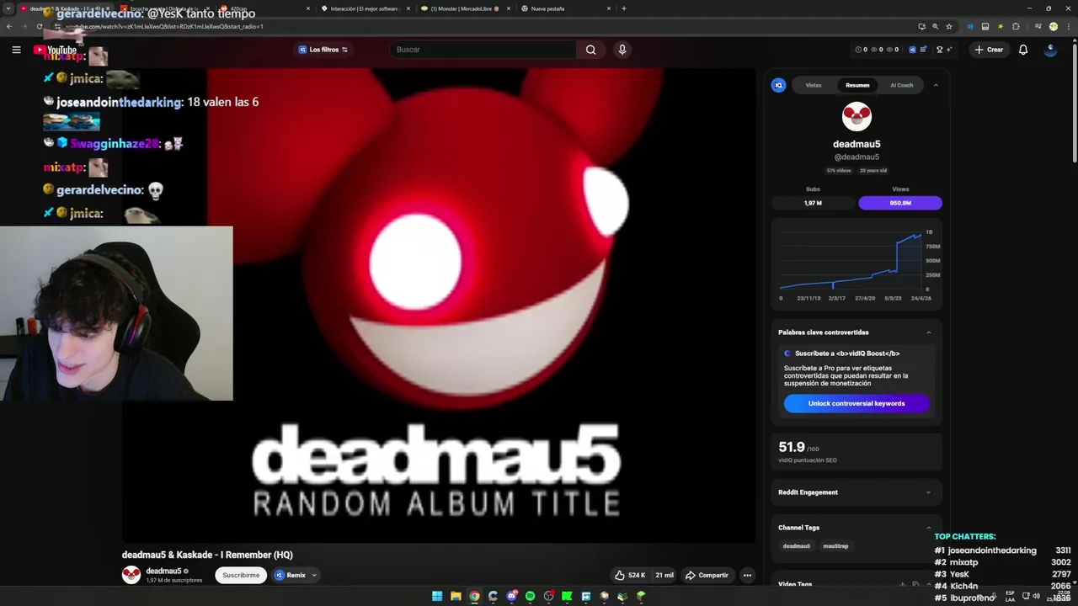
Task: Click the vidIQ trophy icon
Action: point(939,50)
